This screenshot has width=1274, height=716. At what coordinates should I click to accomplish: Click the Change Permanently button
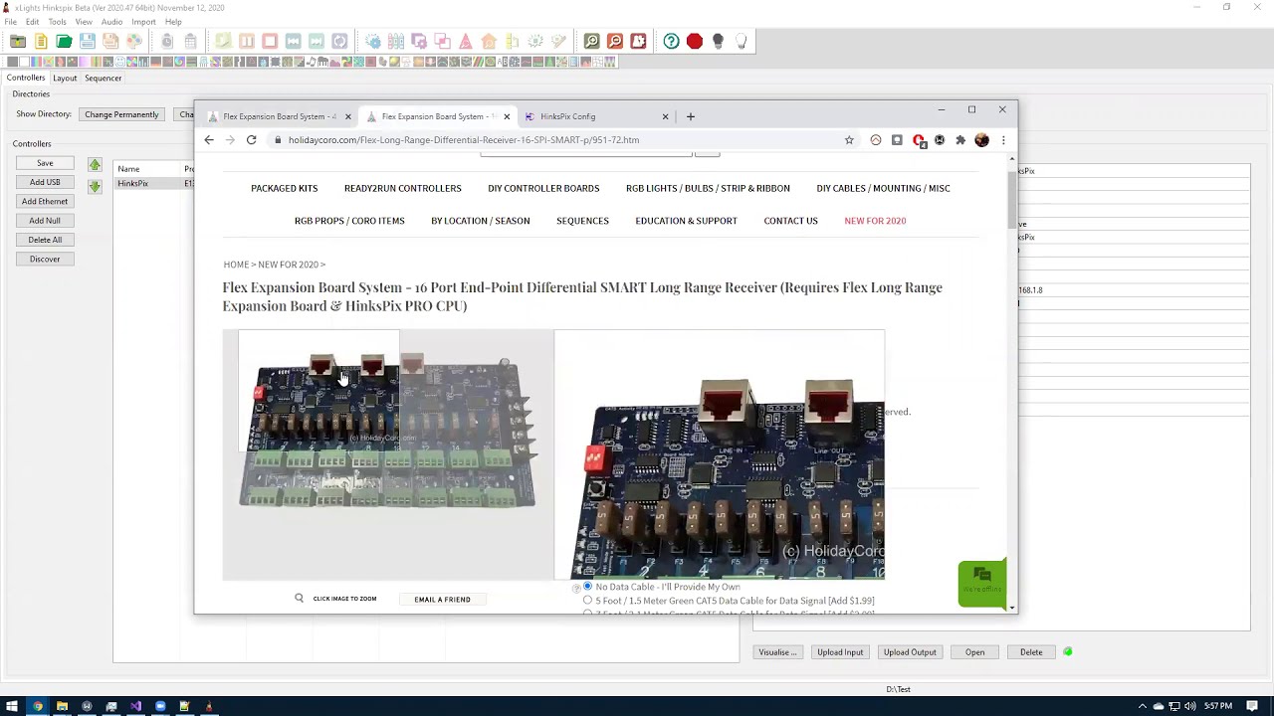pyautogui.click(x=121, y=114)
